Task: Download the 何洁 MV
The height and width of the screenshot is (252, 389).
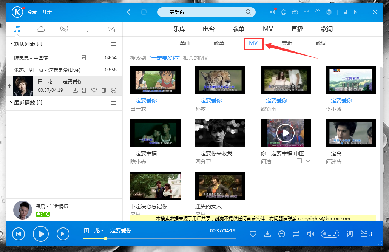Action: click(x=308, y=161)
